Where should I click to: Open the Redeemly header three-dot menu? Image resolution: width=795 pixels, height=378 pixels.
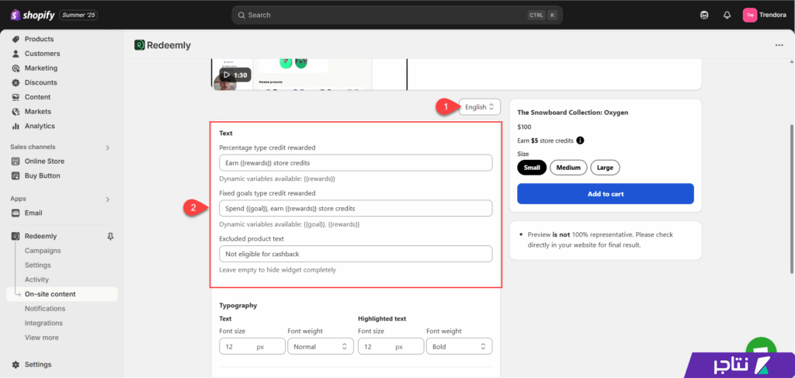779,45
